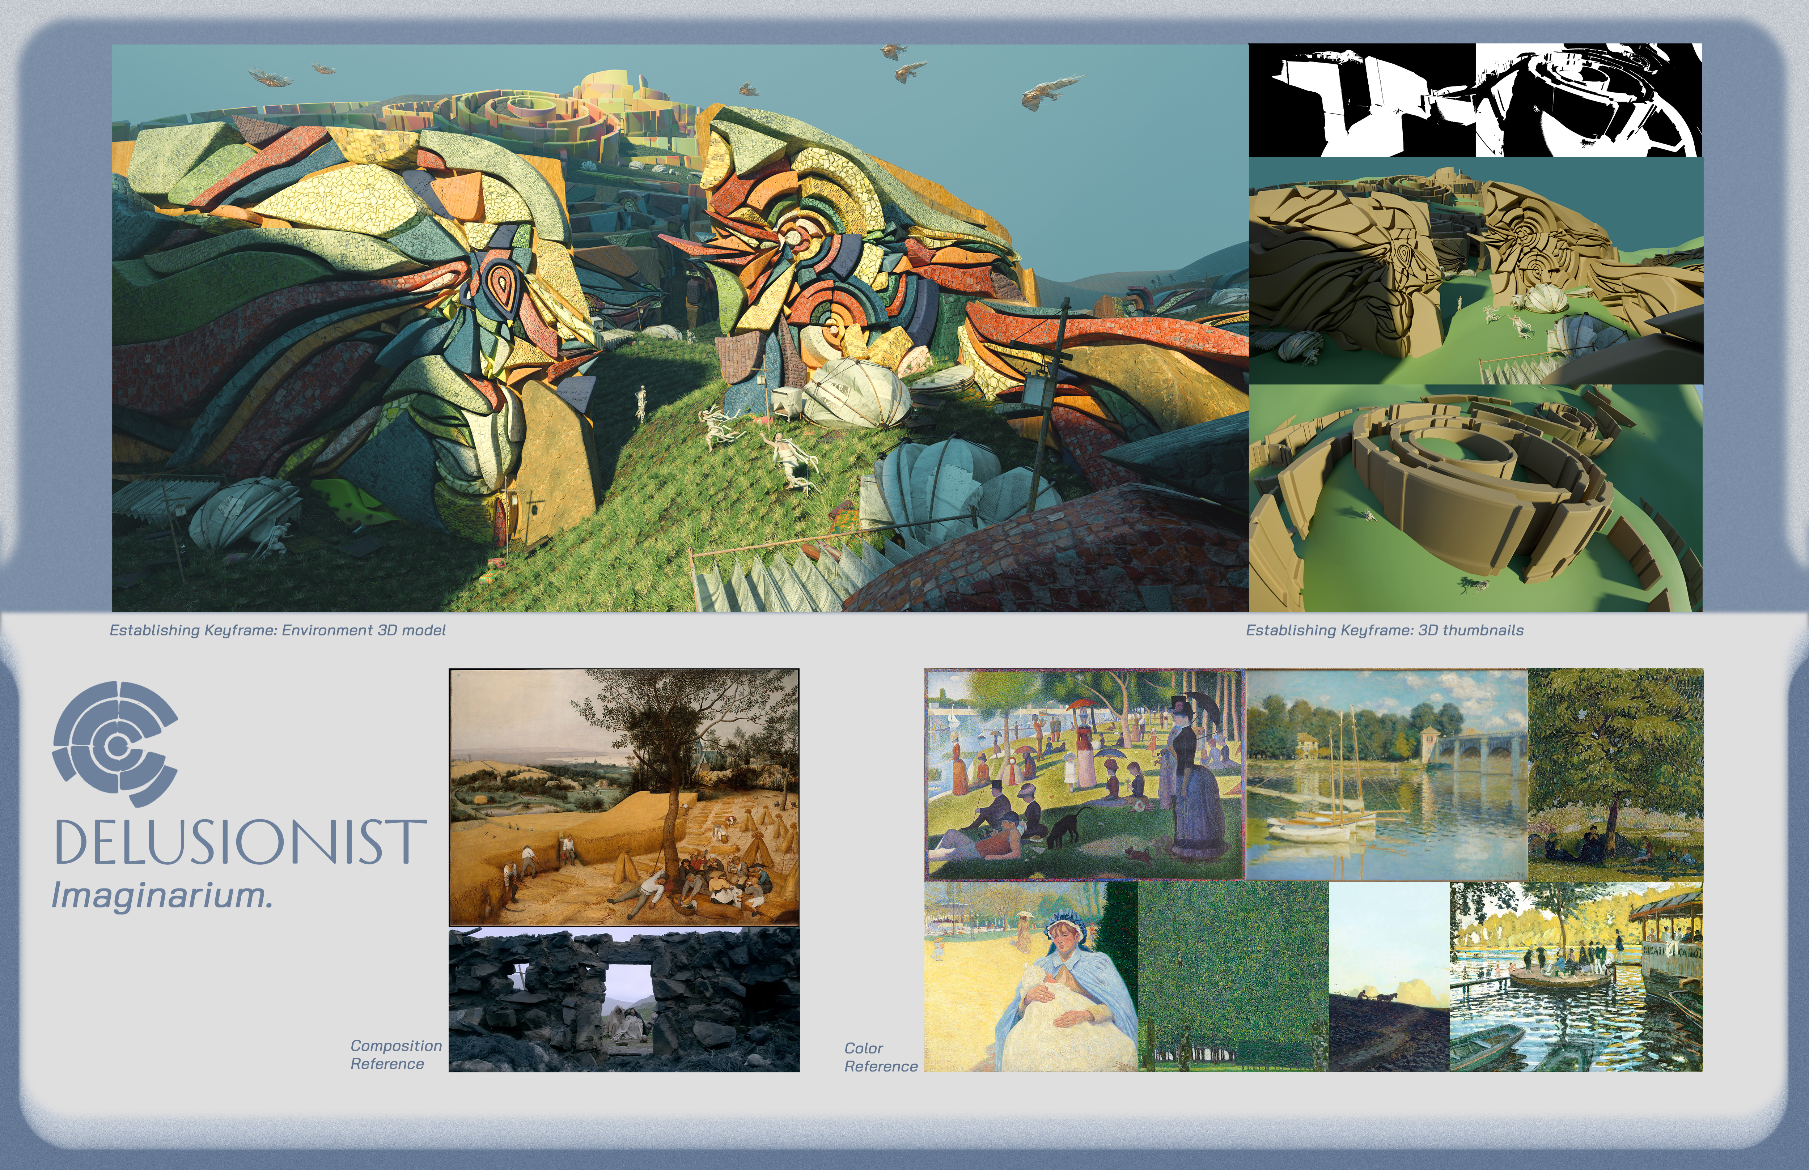Select the sailboats and bridge river painting
The image size is (1809, 1170).
[x=1386, y=774]
